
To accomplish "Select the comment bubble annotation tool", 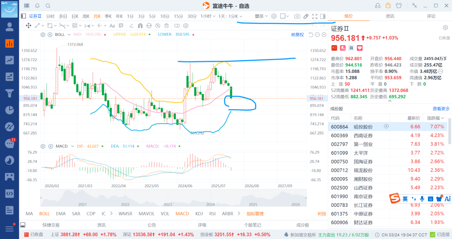I will pos(121,25).
